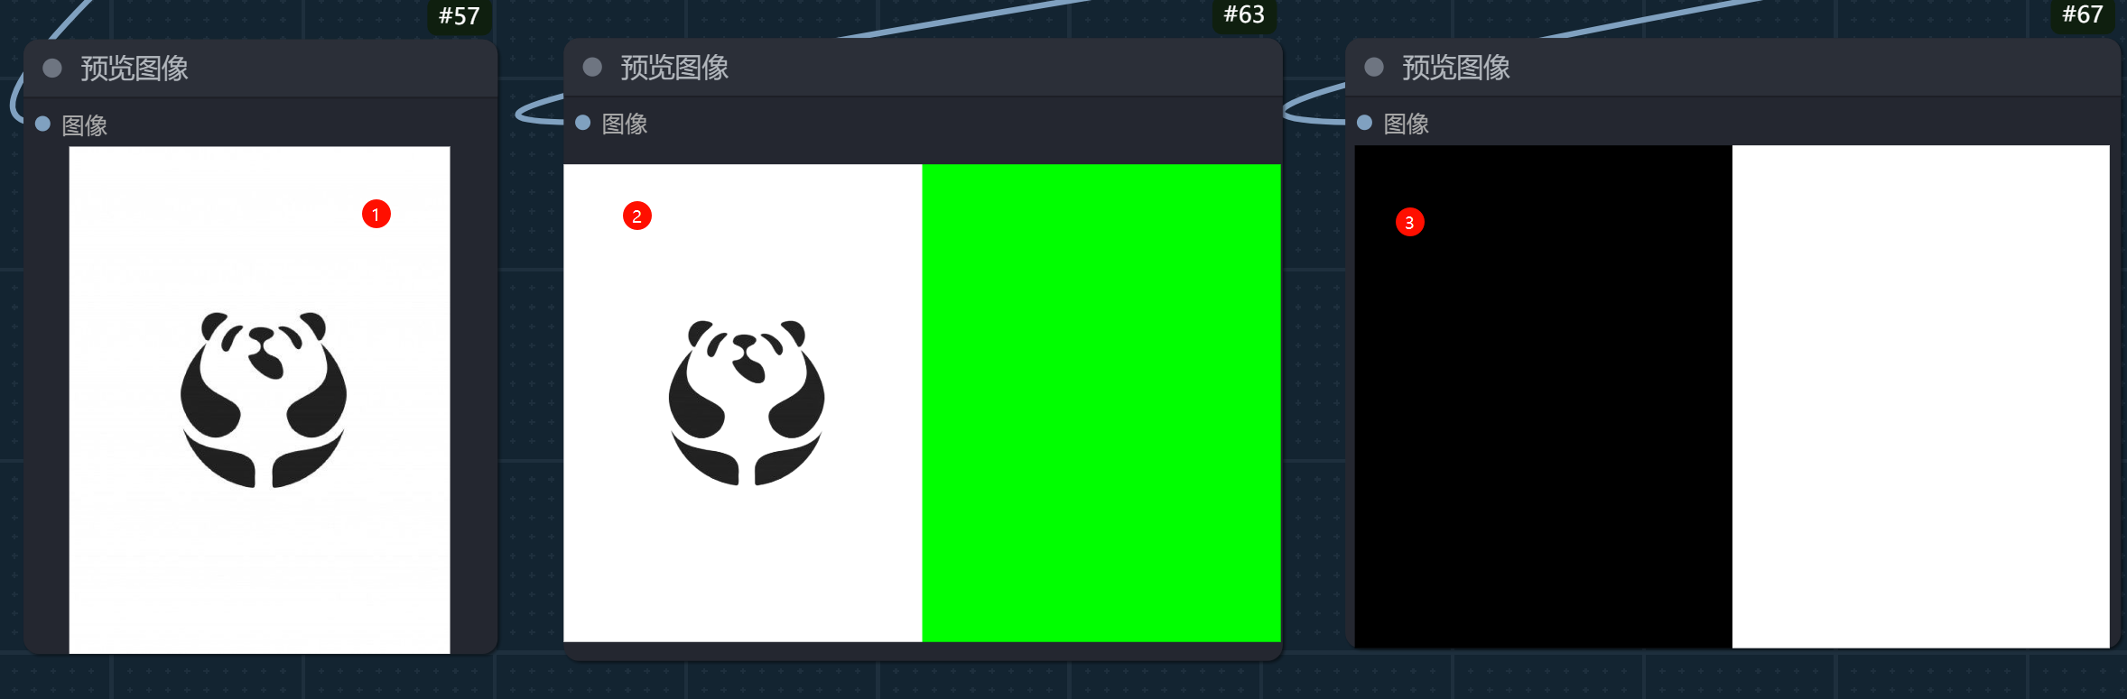Click the #67 node ID badge
This screenshot has height=699, width=2127.
point(2083,15)
